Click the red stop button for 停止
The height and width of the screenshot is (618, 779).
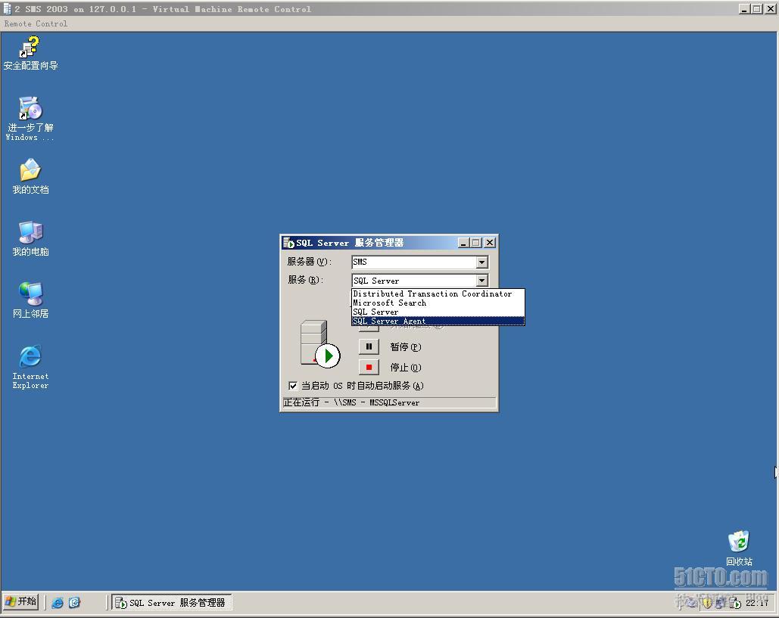tap(369, 368)
